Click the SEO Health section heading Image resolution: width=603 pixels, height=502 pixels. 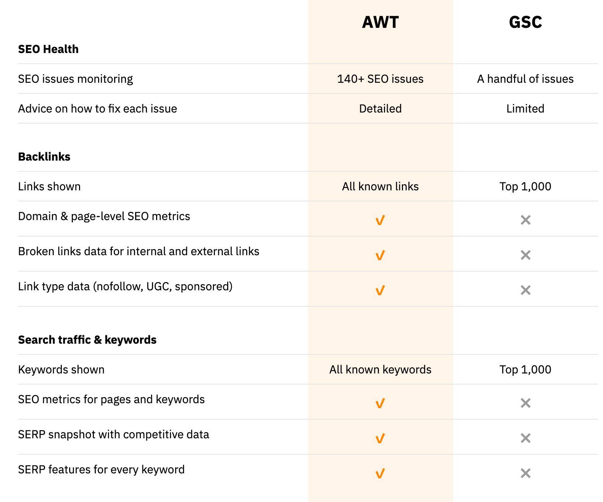pyautogui.click(x=48, y=49)
